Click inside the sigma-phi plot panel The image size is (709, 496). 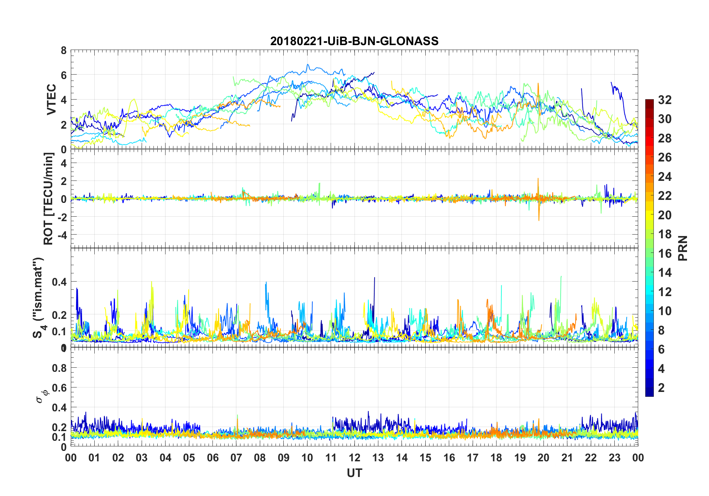tap(354, 397)
